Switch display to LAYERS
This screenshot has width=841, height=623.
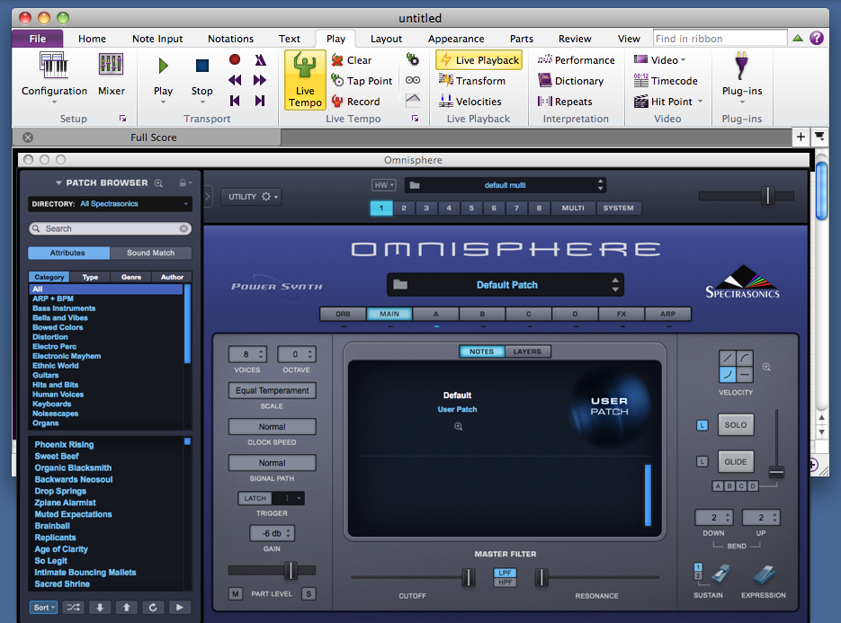(527, 352)
